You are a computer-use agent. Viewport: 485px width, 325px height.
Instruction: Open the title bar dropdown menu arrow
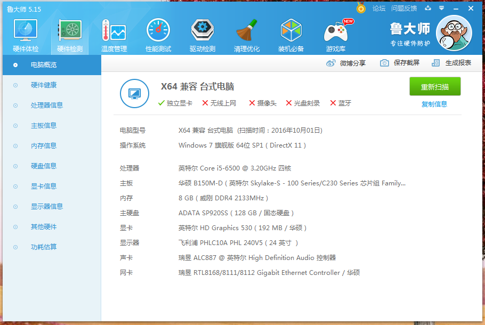point(442,8)
